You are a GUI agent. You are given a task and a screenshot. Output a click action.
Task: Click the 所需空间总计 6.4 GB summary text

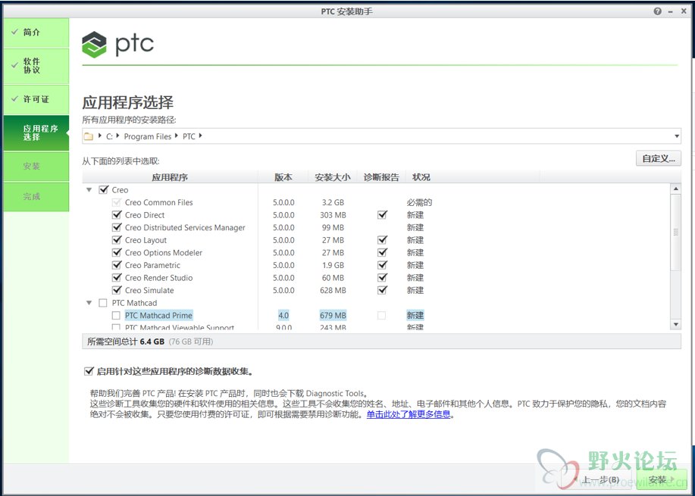pyautogui.click(x=126, y=342)
